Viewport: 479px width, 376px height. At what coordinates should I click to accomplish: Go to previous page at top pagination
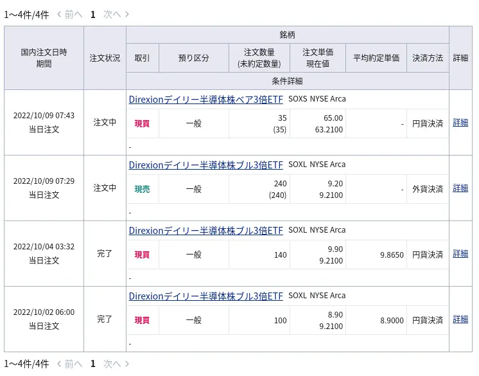click(x=70, y=14)
